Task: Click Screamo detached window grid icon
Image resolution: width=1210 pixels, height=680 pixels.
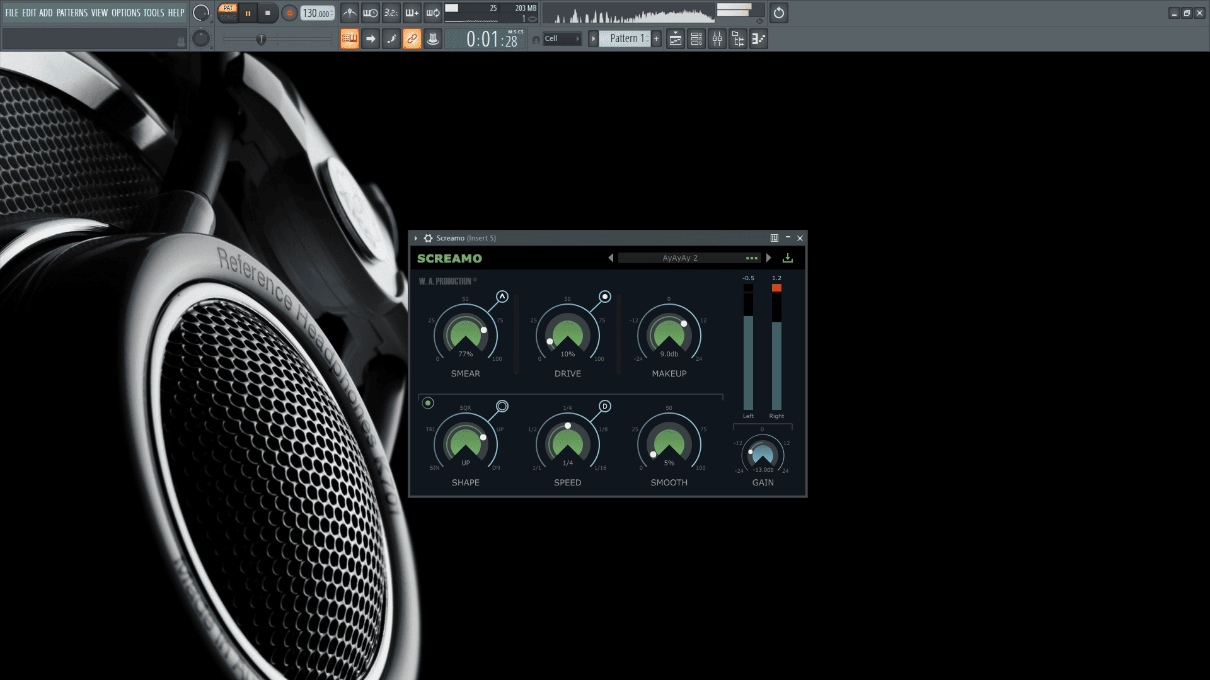Action: pyautogui.click(x=775, y=238)
